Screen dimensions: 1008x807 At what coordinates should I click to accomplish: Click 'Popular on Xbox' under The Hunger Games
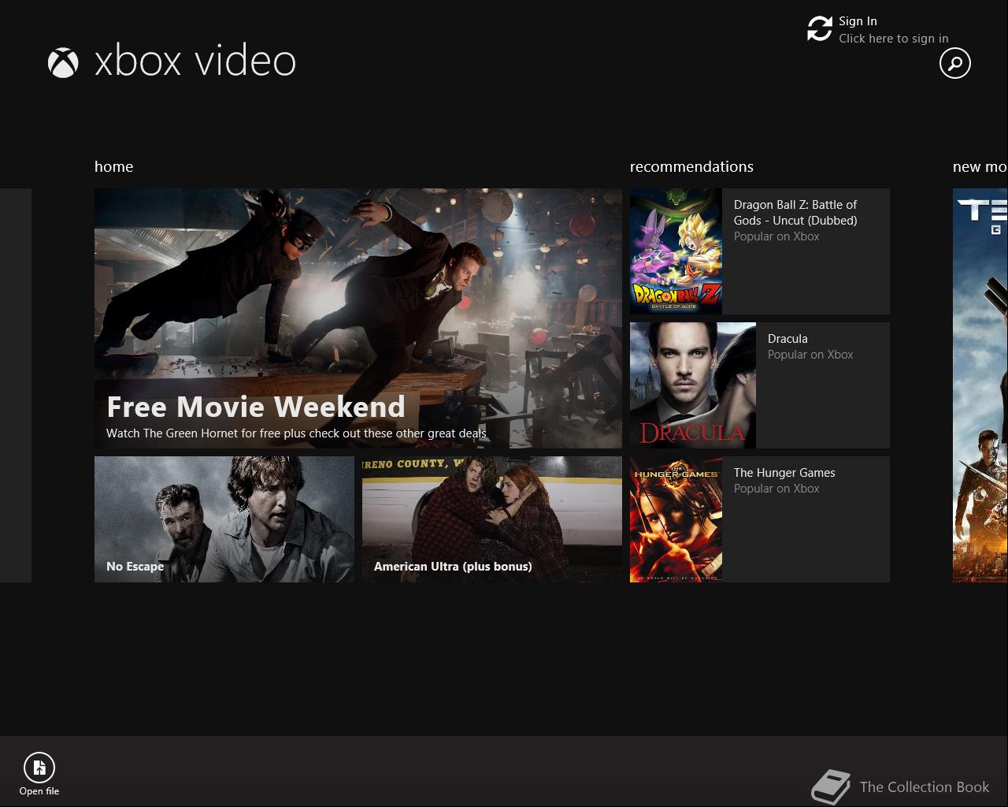776,489
